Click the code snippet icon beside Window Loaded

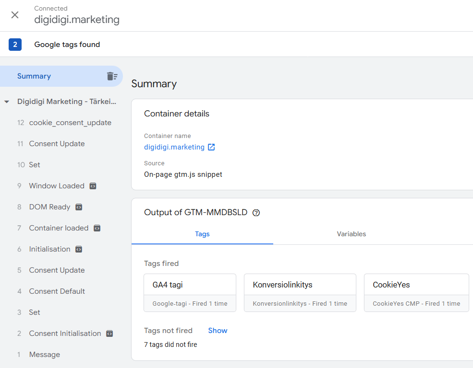92,185
